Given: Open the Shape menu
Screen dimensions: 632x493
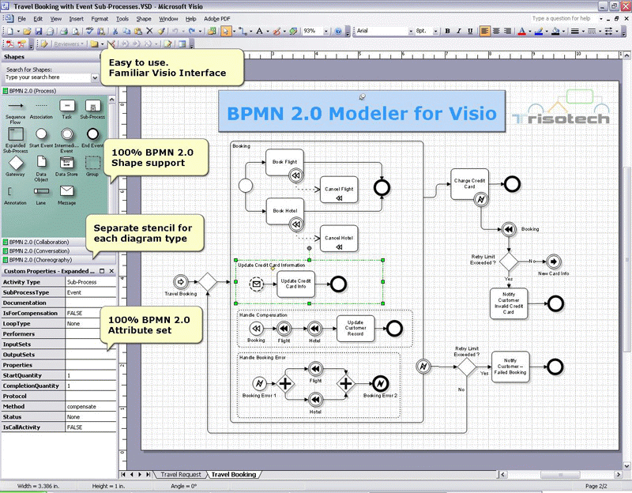Looking at the screenshot, I should [144, 18].
